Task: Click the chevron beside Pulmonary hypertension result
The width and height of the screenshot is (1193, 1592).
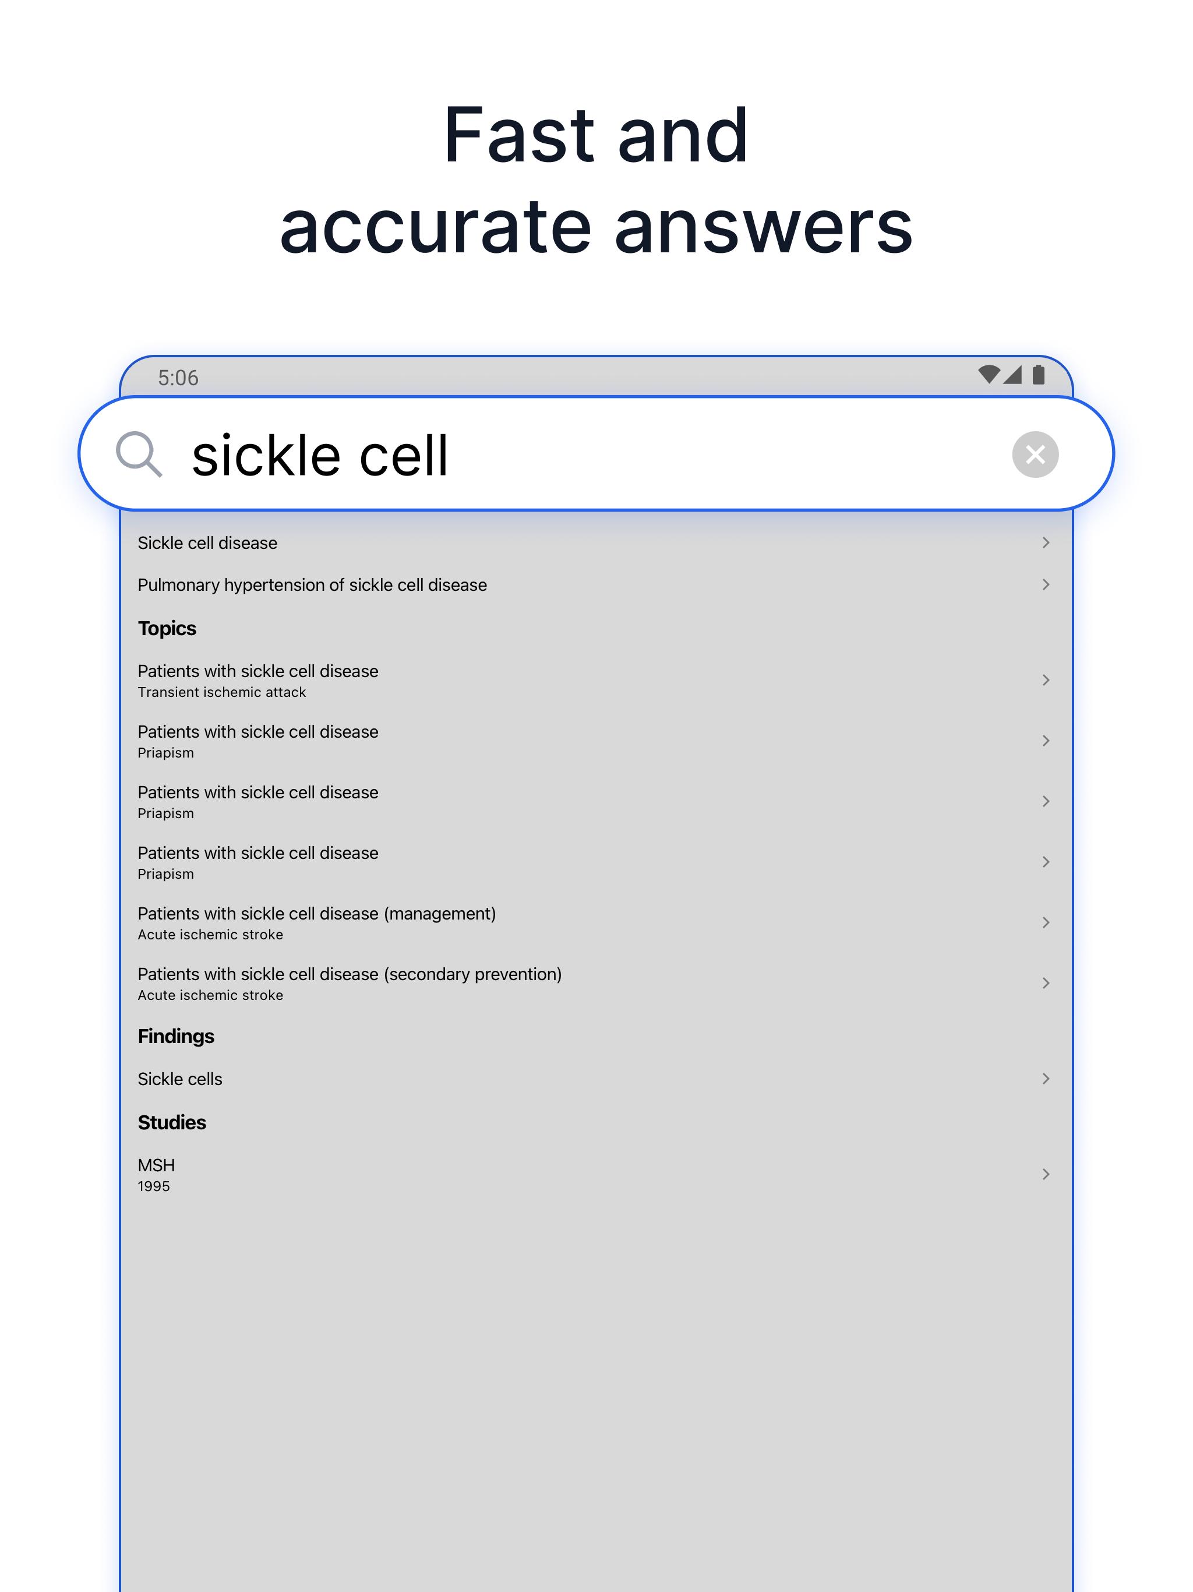Action: click(x=1046, y=584)
